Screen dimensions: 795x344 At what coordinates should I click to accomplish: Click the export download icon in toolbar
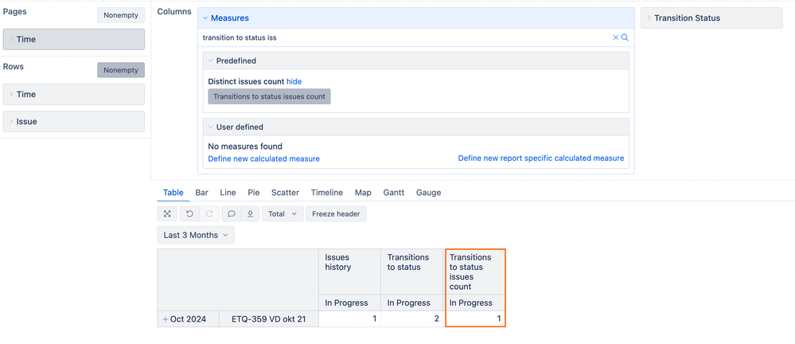(x=250, y=214)
